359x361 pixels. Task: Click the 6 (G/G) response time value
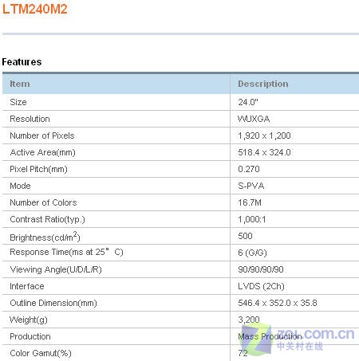click(x=252, y=253)
